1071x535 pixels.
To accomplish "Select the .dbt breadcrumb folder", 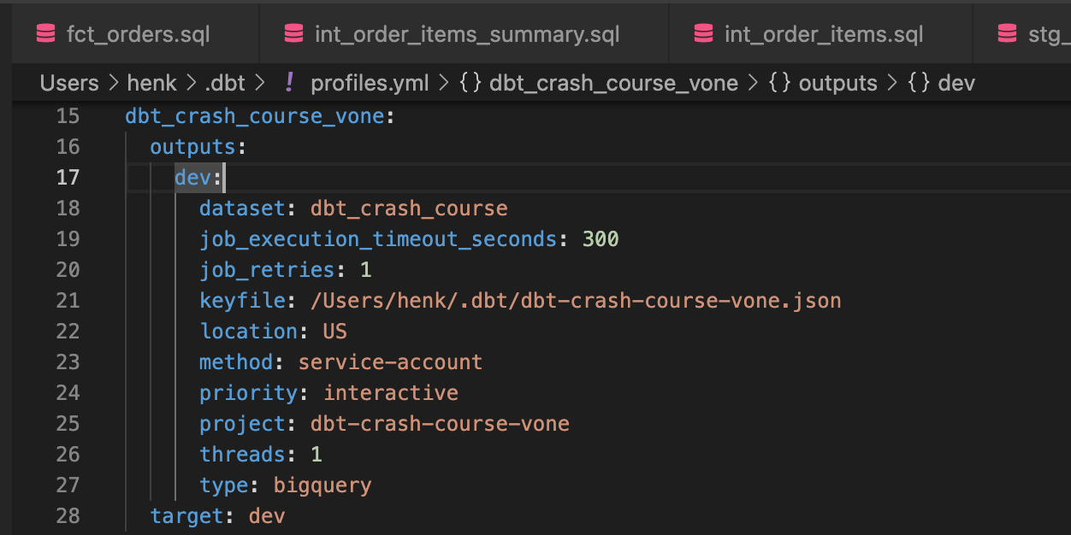I will coord(225,83).
